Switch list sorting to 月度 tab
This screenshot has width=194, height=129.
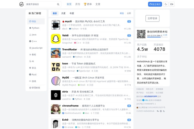(63, 13)
